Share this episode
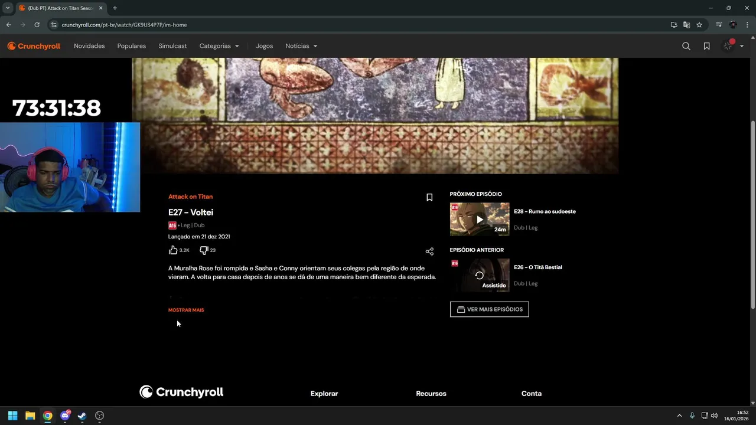Screen dimensions: 756x425 [429, 251]
